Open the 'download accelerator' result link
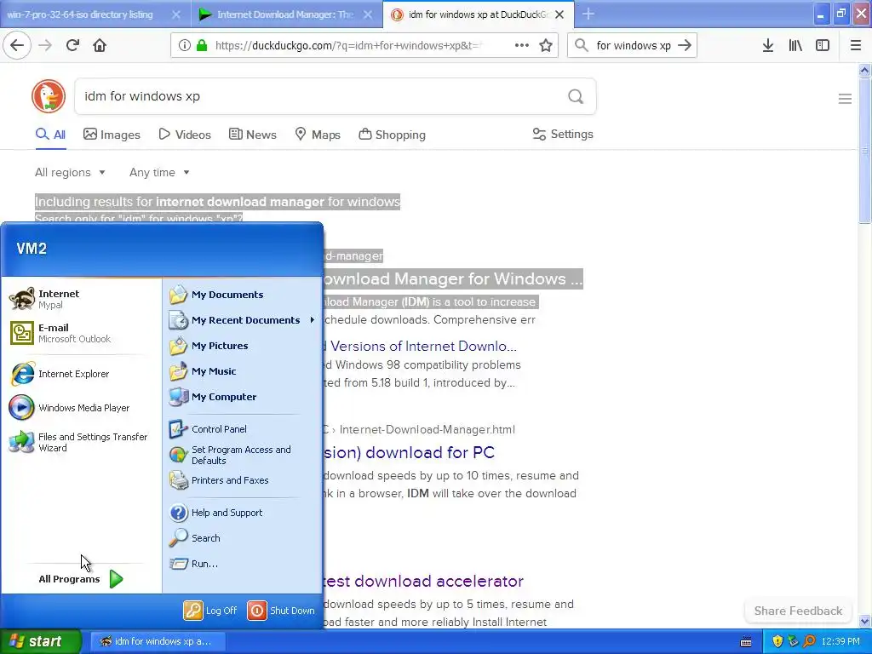 pyautogui.click(x=423, y=581)
